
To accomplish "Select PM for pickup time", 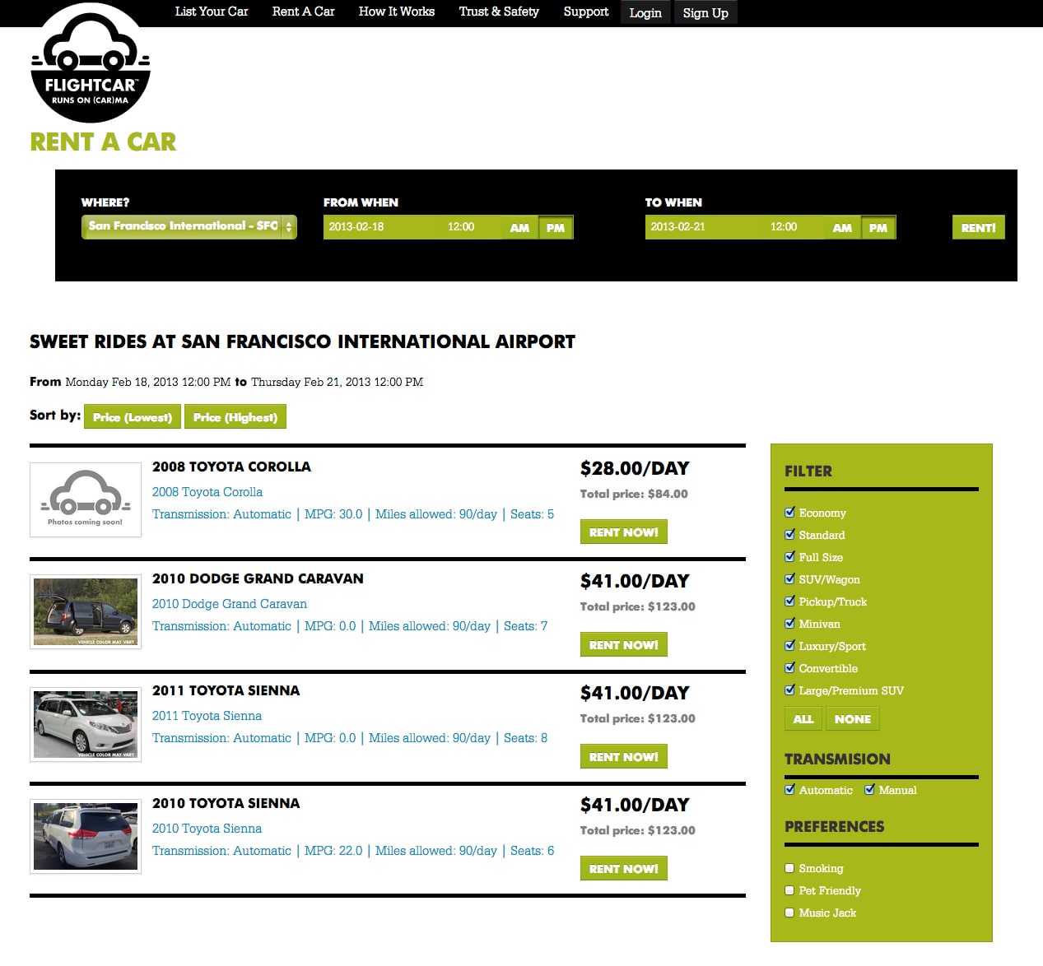I will (x=556, y=228).
